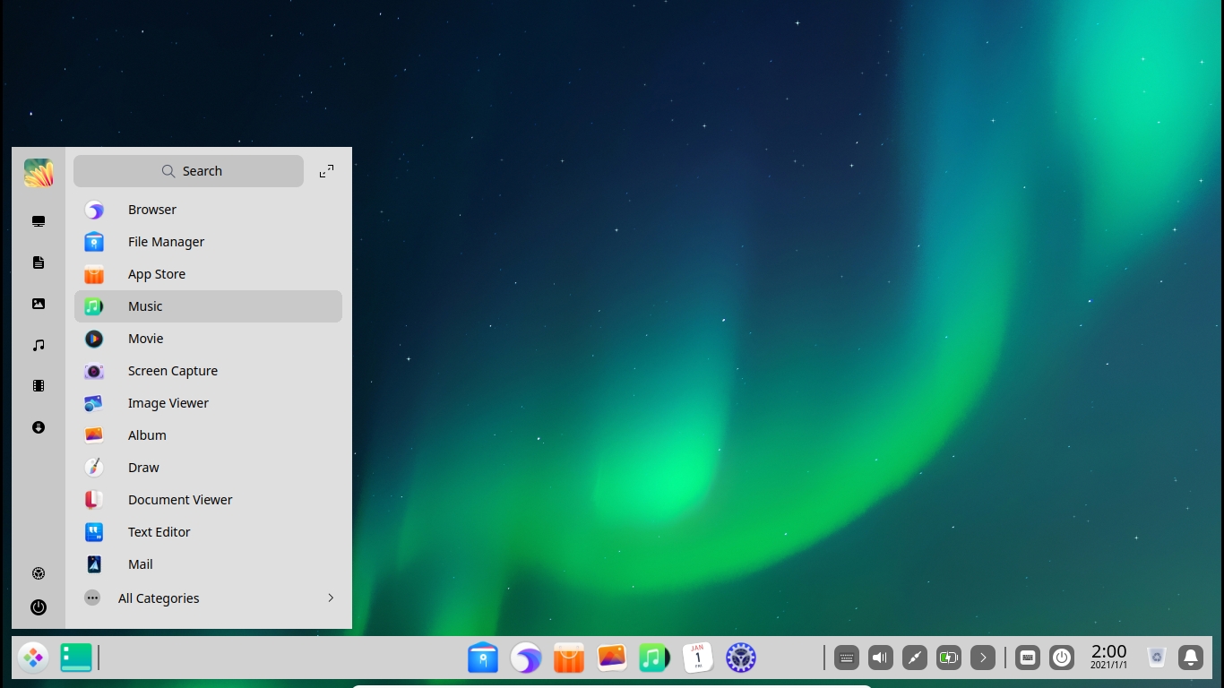1224x688 pixels.
Task: Expand hidden tray icons with the chevron
Action: [x=983, y=657]
